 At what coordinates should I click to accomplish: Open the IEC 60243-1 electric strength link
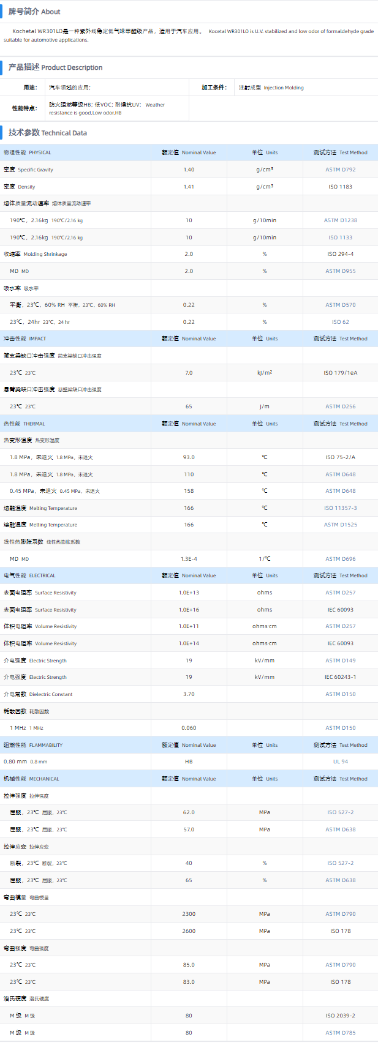(x=340, y=677)
